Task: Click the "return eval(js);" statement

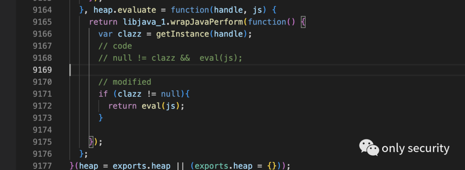Action: (146, 106)
